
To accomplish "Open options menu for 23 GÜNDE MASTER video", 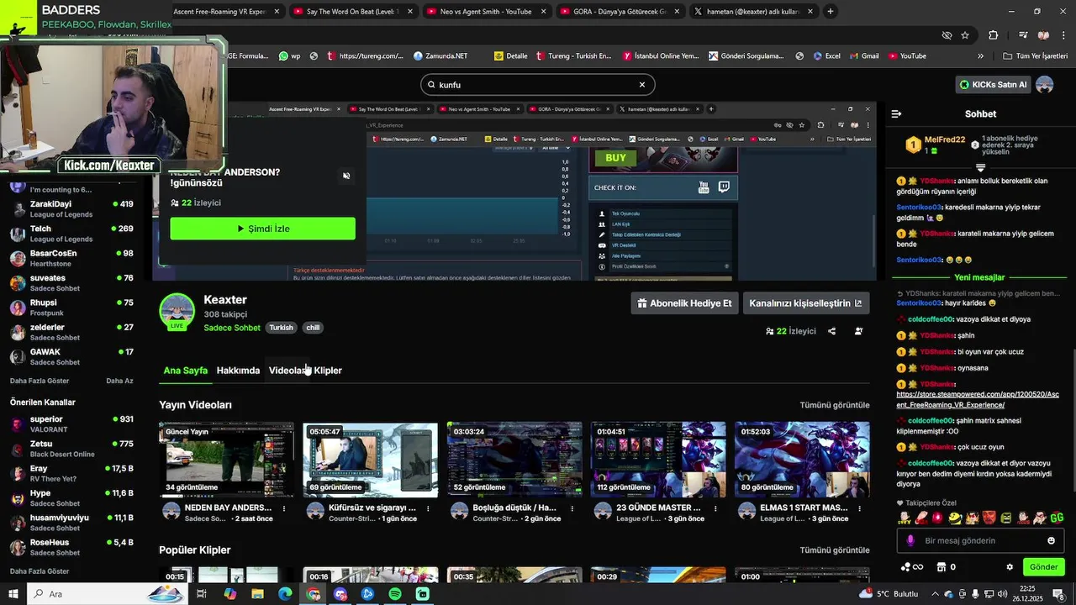I will 715,508.
